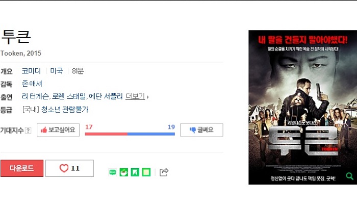Viewport: 357px width, 210px height.
Task: Click the question mark help icon beside 기대지수
Action: (x=28, y=130)
